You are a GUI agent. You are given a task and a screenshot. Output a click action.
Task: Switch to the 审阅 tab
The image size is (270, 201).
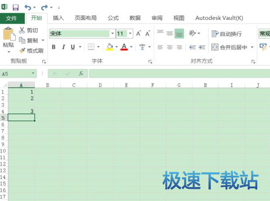pyautogui.click(x=157, y=18)
